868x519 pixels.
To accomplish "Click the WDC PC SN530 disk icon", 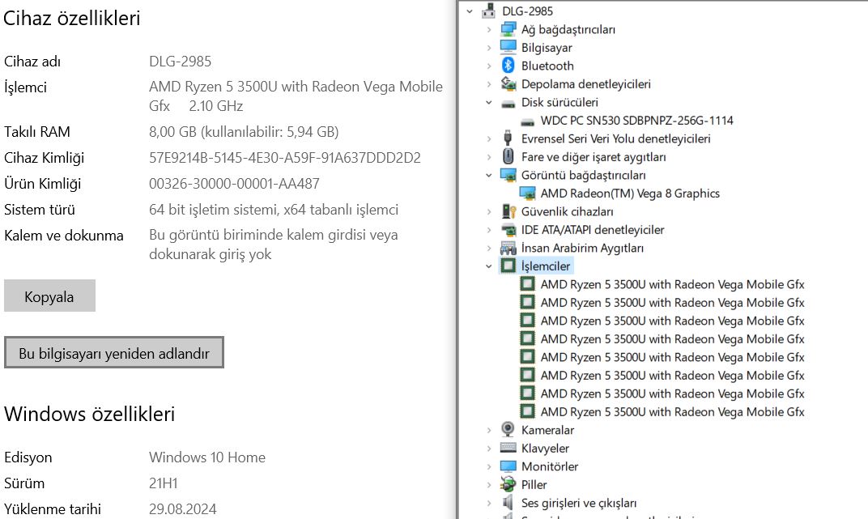I will coord(528,121).
